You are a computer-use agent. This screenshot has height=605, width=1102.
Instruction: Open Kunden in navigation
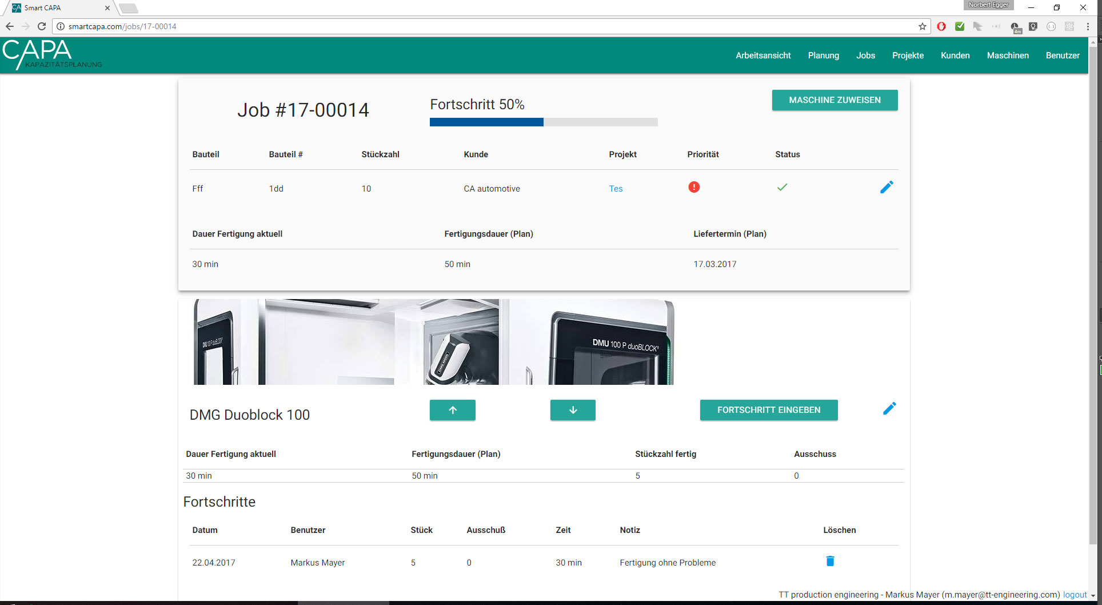point(955,55)
